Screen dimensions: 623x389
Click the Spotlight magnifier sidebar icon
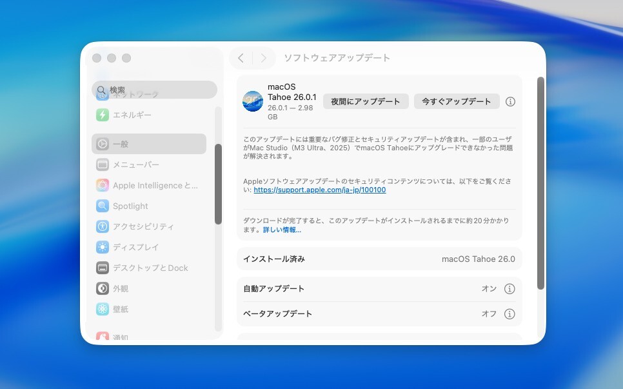103,206
